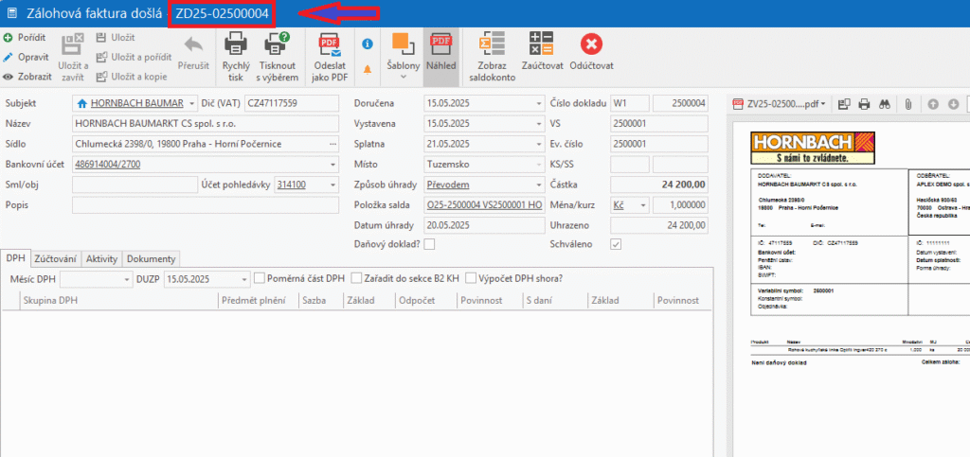Click the Název field HORNBACH BAUMARKT CS
The height and width of the screenshot is (457, 970).
pyautogui.click(x=206, y=124)
